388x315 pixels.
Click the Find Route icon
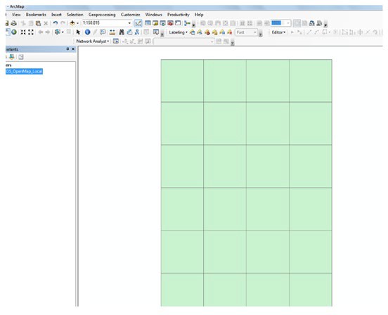click(129, 32)
